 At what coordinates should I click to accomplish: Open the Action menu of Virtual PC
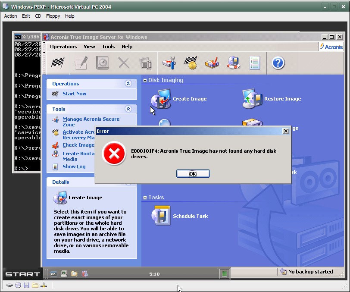pos(10,16)
